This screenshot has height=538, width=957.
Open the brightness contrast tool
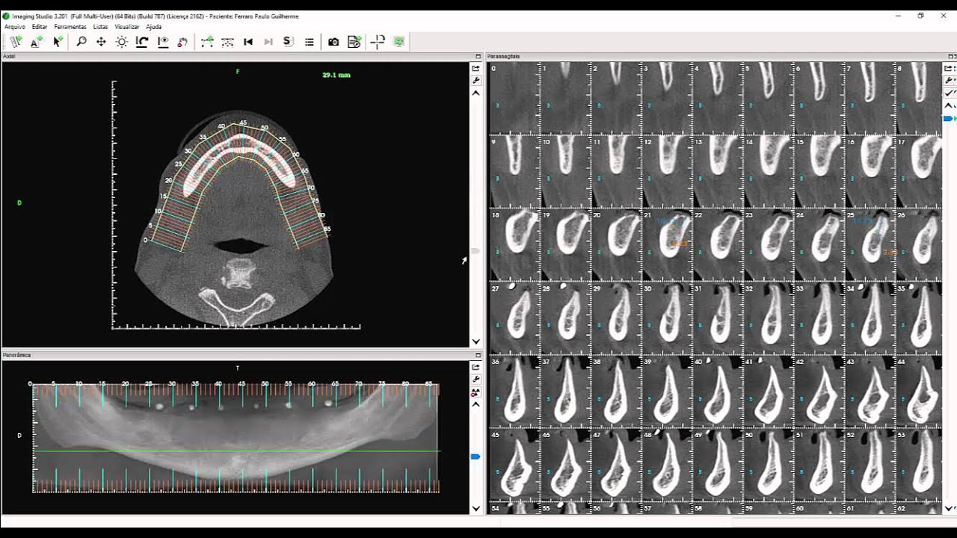click(121, 42)
